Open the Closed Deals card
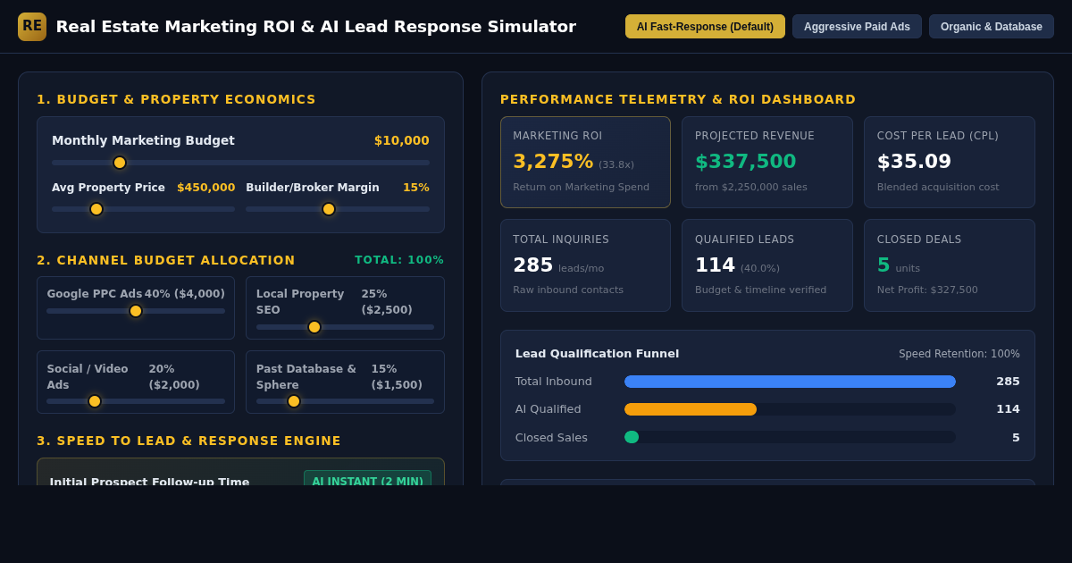1072x563 pixels. pos(950,265)
